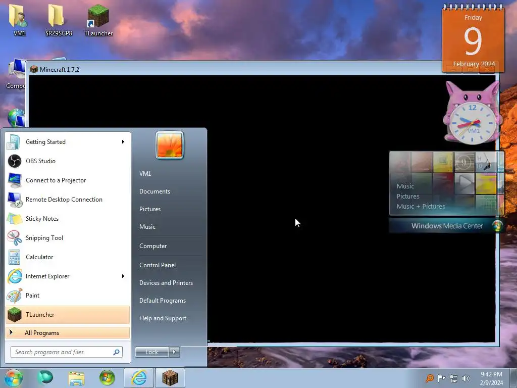Open Devices and Printers
The image size is (517, 388).
166,283
